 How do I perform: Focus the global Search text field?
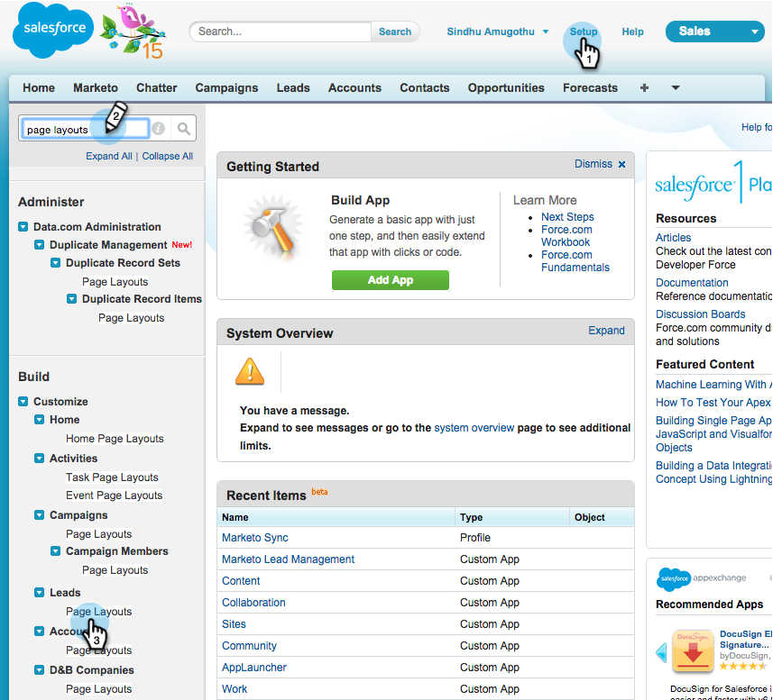tap(282, 32)
